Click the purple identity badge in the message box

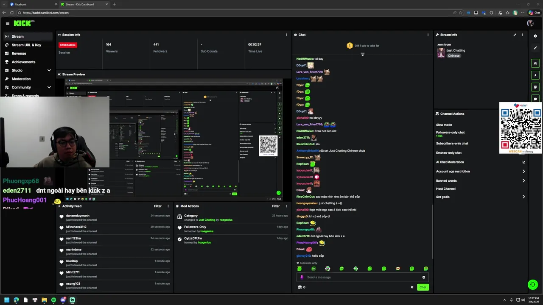(x=302, y=277)
